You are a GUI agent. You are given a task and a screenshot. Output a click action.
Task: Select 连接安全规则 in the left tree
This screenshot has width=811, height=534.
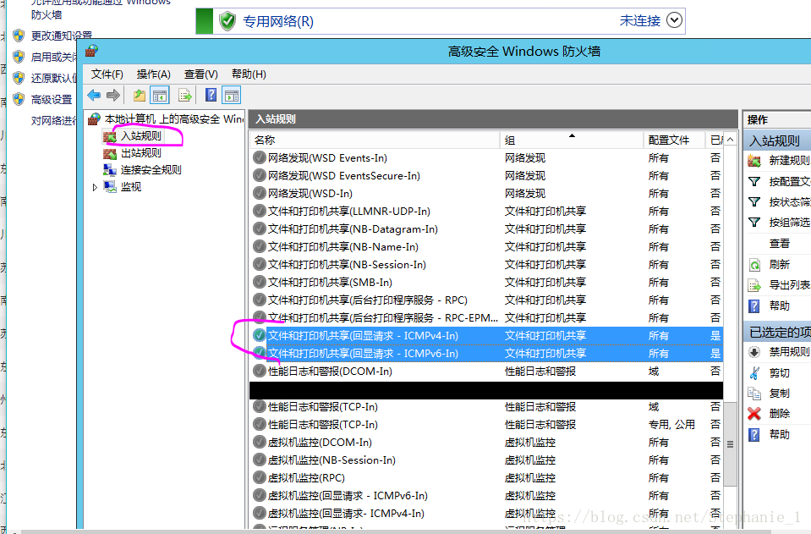[151, 170]
